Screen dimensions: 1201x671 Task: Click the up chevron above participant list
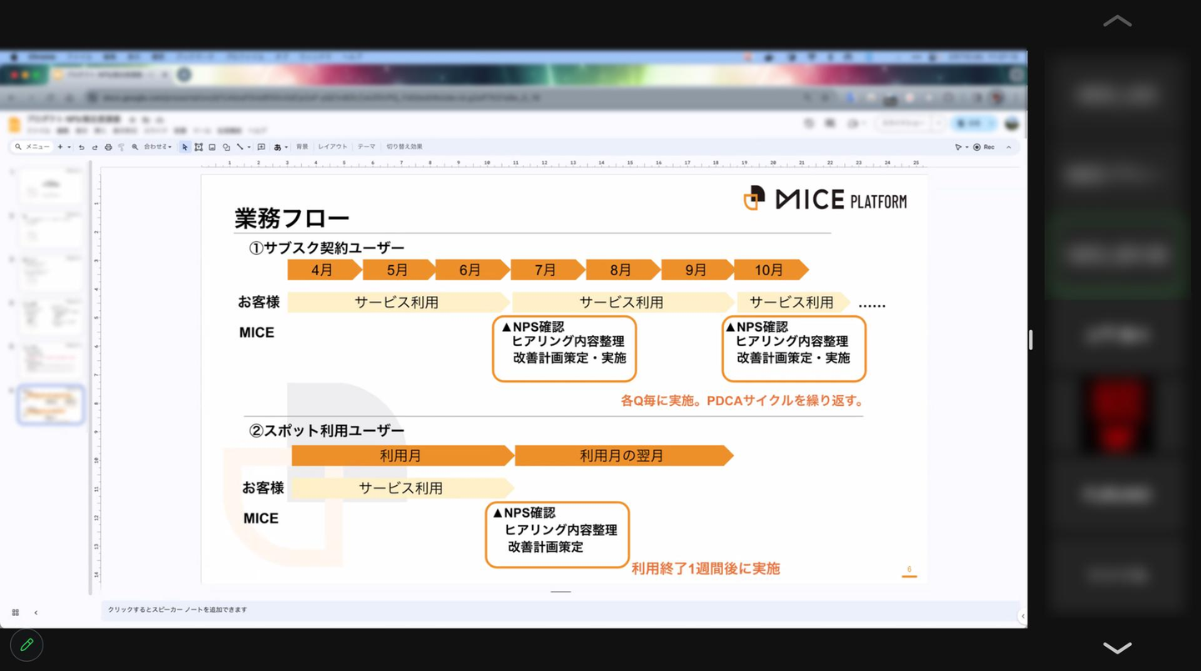[1118, 21]
